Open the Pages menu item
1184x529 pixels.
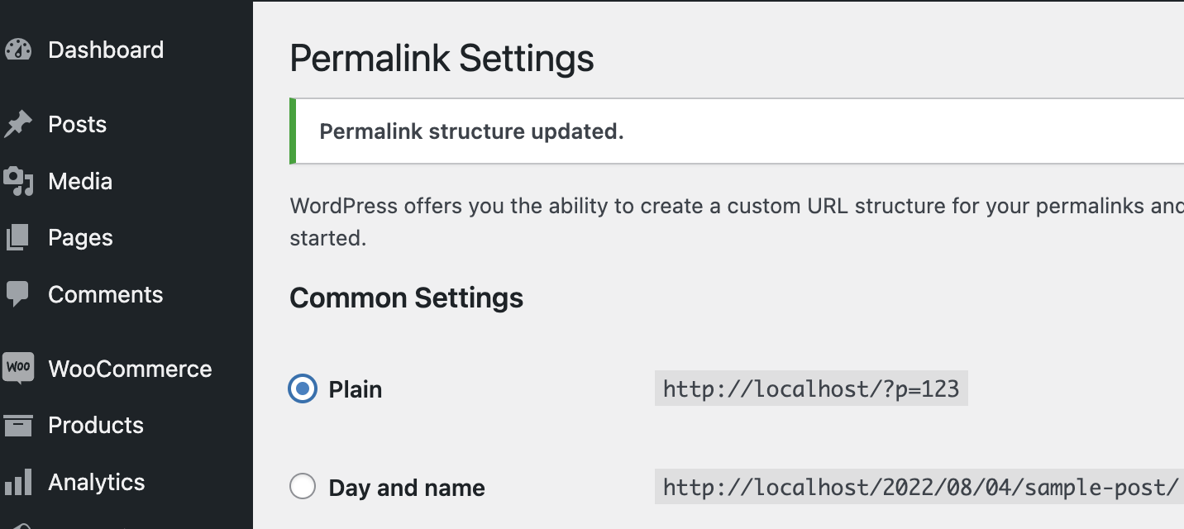[x=80, y=238]
